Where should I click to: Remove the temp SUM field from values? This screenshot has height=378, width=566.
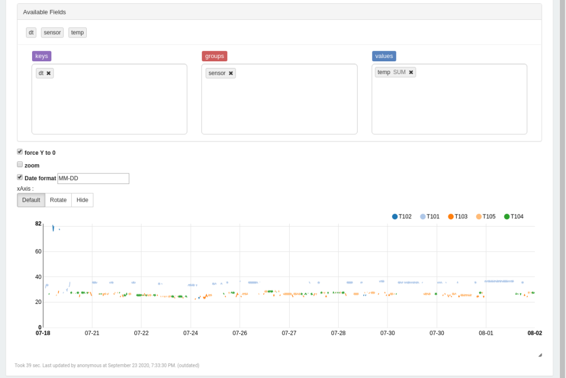(x=411, y=72)
